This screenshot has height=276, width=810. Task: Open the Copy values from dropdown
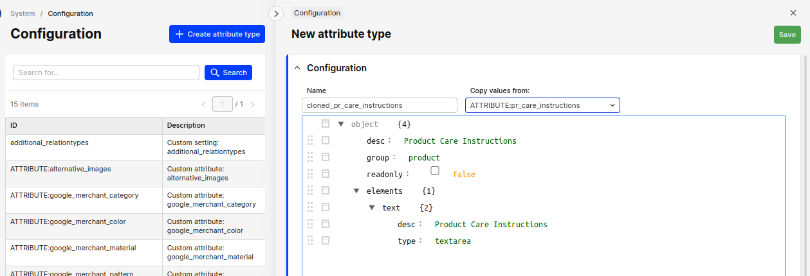(x=542, y=105)
